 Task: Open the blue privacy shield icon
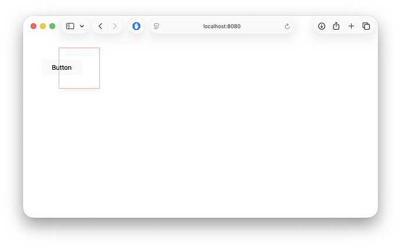[x=137, y=26]
